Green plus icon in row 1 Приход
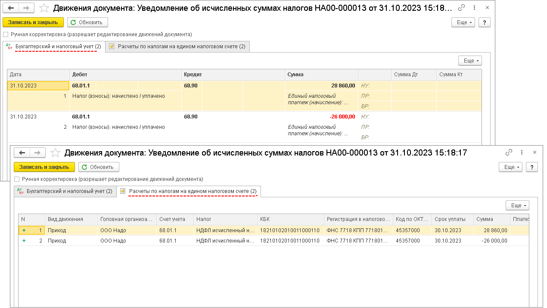Viewport: 547px width, 308px height. click(24, 230)
